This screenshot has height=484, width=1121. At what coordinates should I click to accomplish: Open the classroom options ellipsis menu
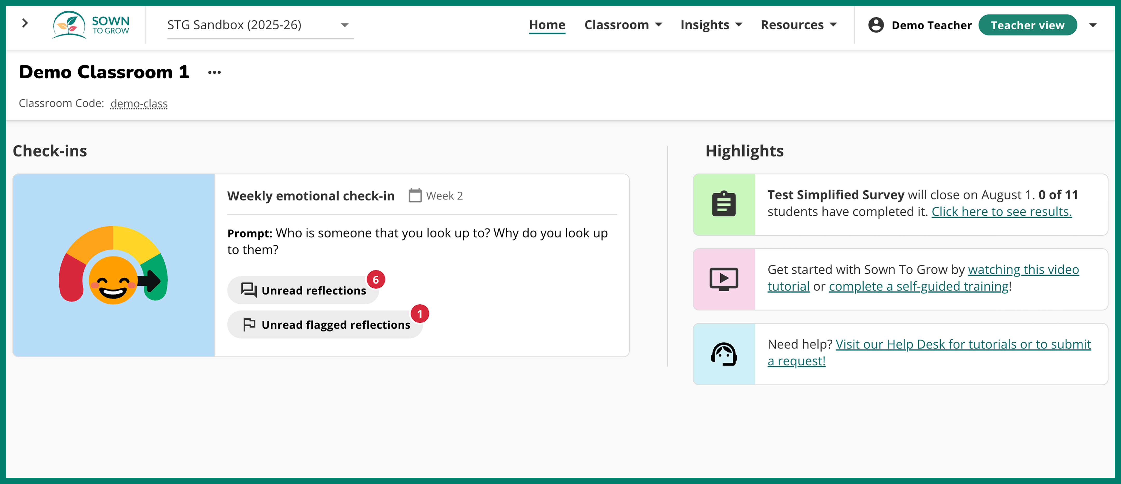pyautogui.click(x=214, y=72)
